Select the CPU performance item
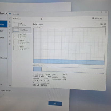Viewport: 111px width, 111px height. [x=22, y=24]
